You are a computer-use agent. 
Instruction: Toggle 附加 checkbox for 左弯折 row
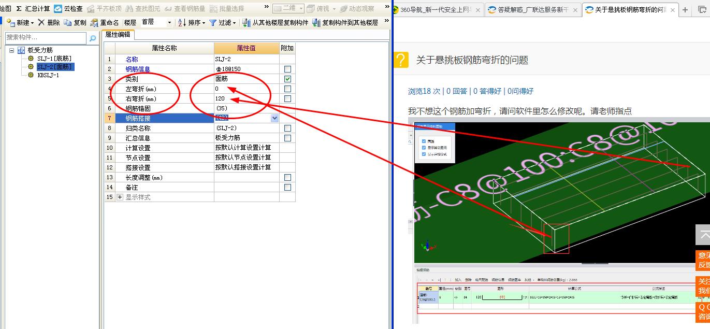pos(287,89)
